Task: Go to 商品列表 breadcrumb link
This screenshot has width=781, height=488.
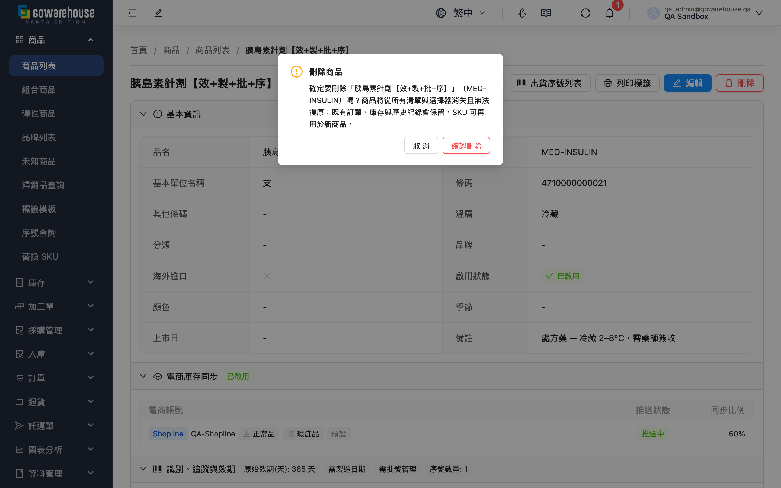Action: (x=212, y=50)
